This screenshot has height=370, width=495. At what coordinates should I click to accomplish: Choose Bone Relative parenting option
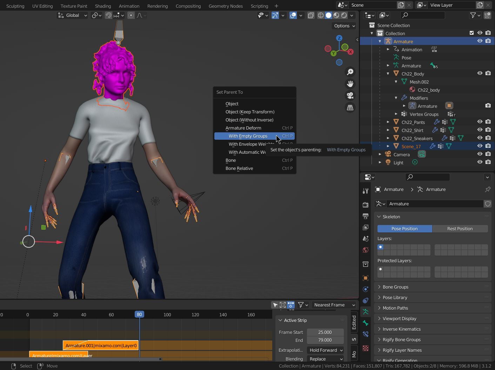tap(254, 168)
